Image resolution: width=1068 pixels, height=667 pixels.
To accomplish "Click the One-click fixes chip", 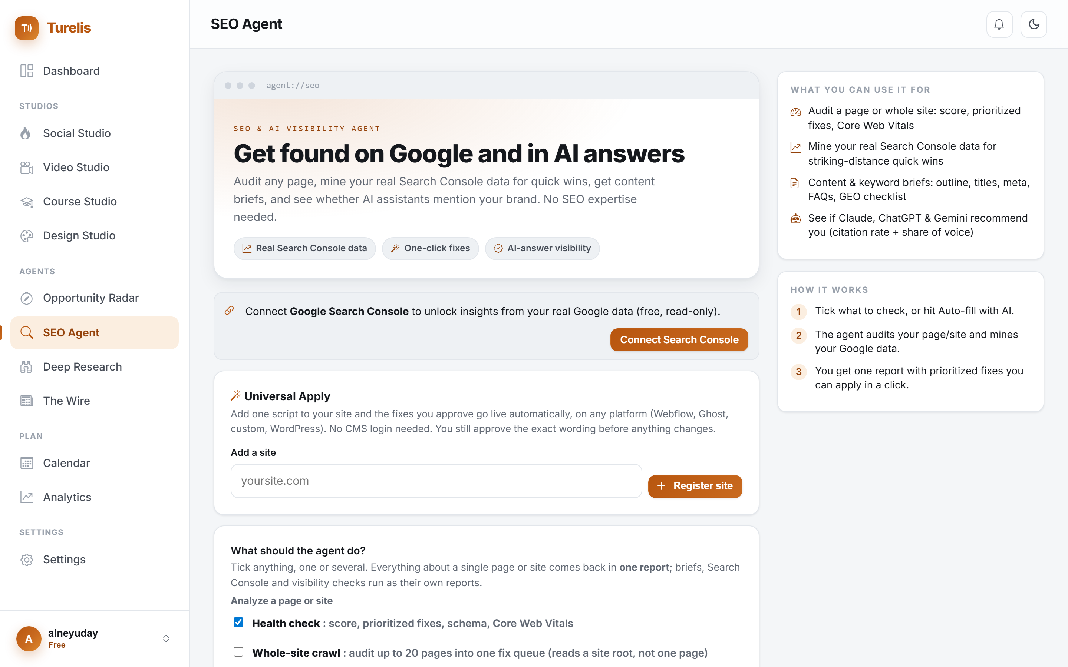I will click(430, 248).
